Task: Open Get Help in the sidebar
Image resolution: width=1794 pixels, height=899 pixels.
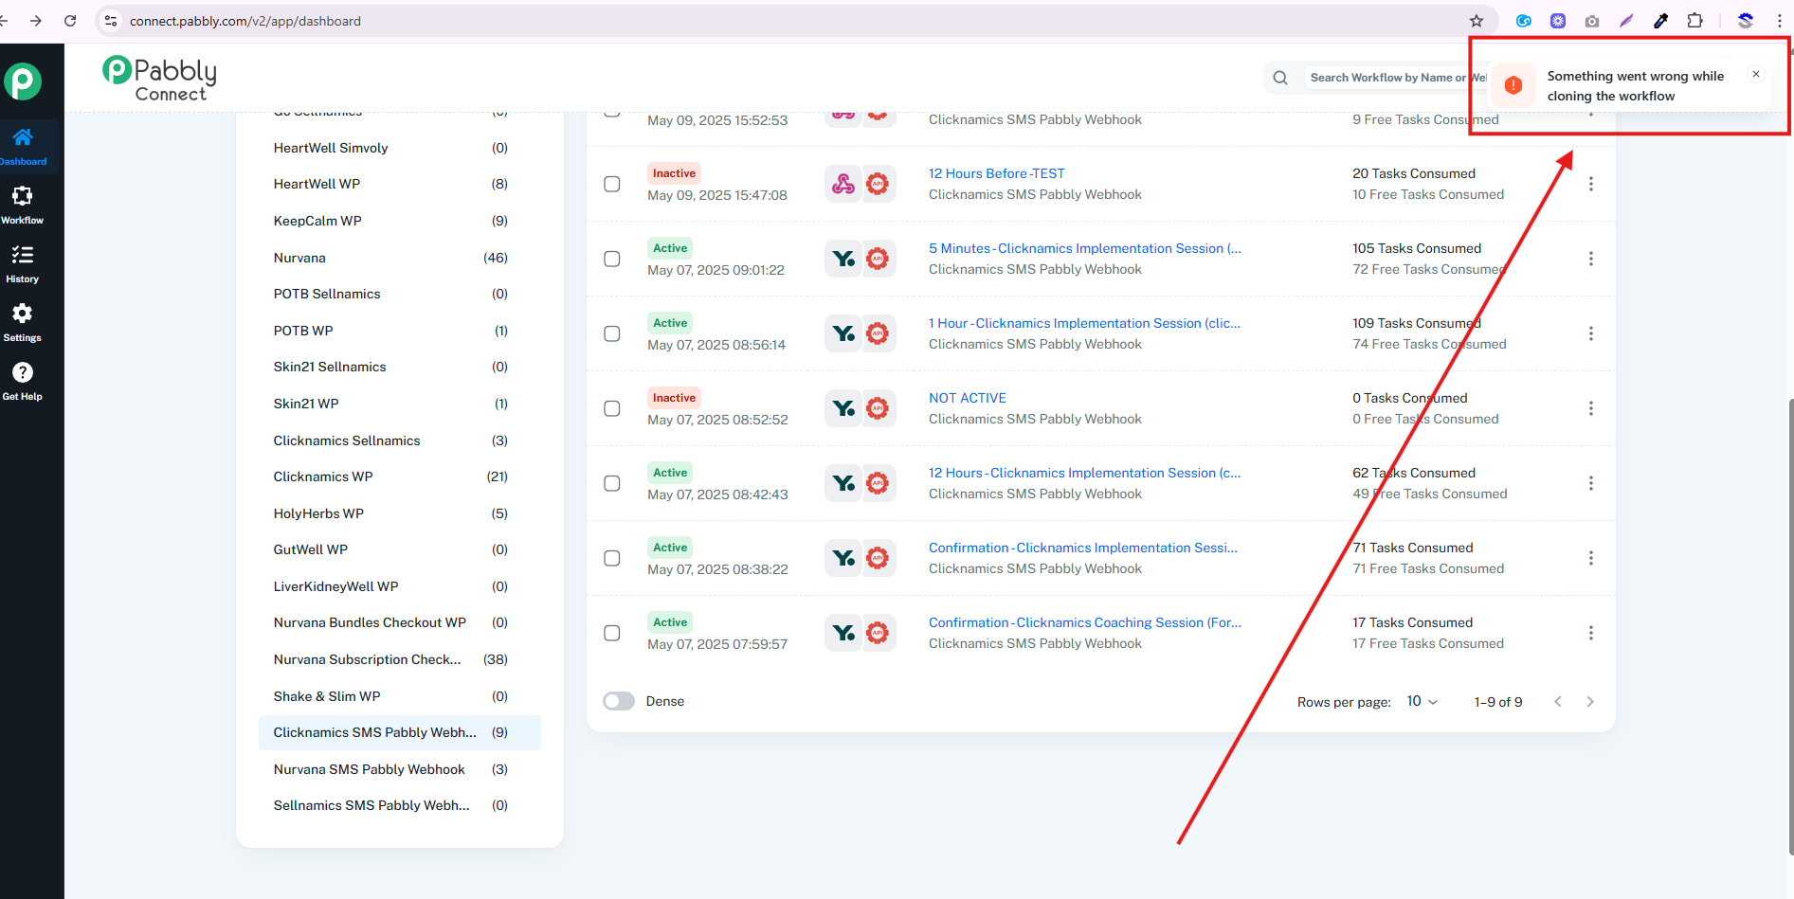Action: [x=23, y=382]
